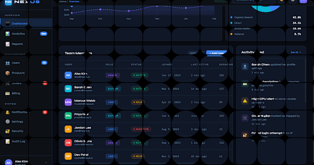Click the 'Marcus Webb' name text
Screen dimensions: 314x165
pyautogui.click(x=85, y=101)
